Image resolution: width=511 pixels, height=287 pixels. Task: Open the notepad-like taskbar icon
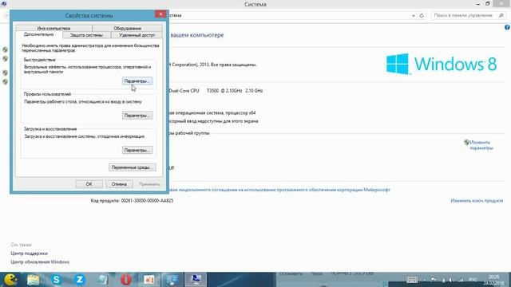103,280
